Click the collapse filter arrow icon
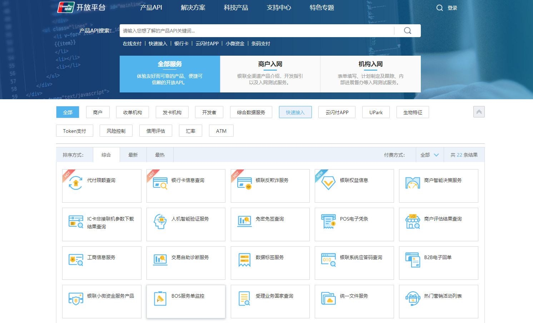 (479, 112)
